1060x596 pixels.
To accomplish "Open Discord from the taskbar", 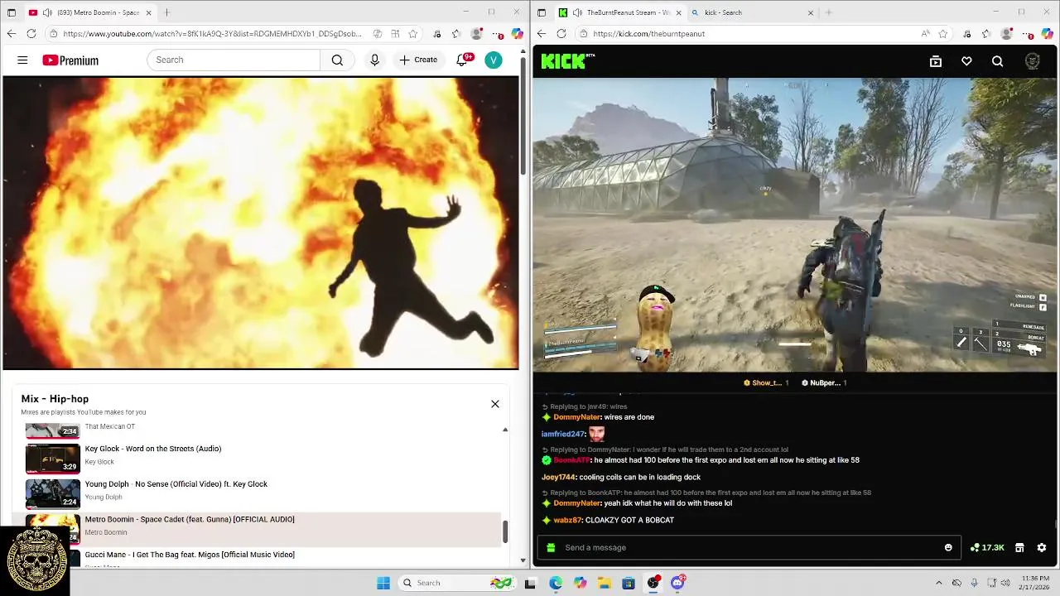I will tap(677, 583).
